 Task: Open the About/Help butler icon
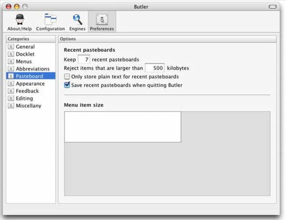tap(20, 19)
